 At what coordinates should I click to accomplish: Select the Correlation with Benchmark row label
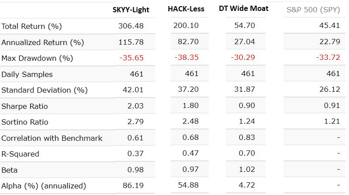[52, 138]
